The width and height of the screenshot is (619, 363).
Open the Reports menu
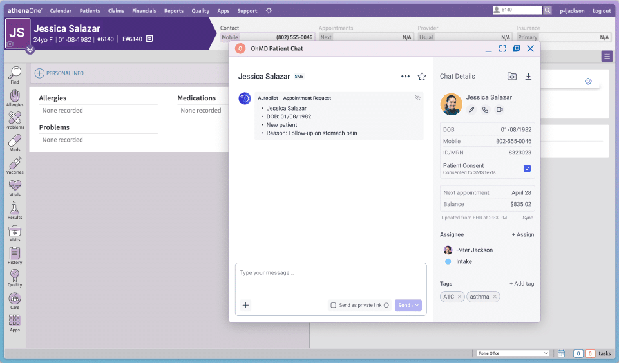(174, 11)
